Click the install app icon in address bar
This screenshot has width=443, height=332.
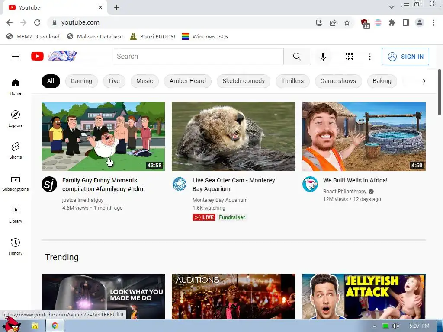(x=319, y=22)
